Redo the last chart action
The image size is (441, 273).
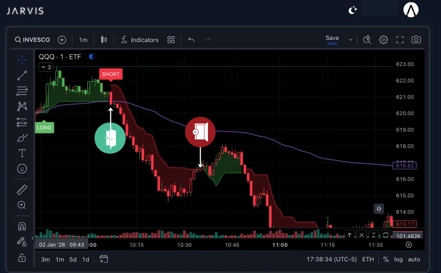pos(208,40)
